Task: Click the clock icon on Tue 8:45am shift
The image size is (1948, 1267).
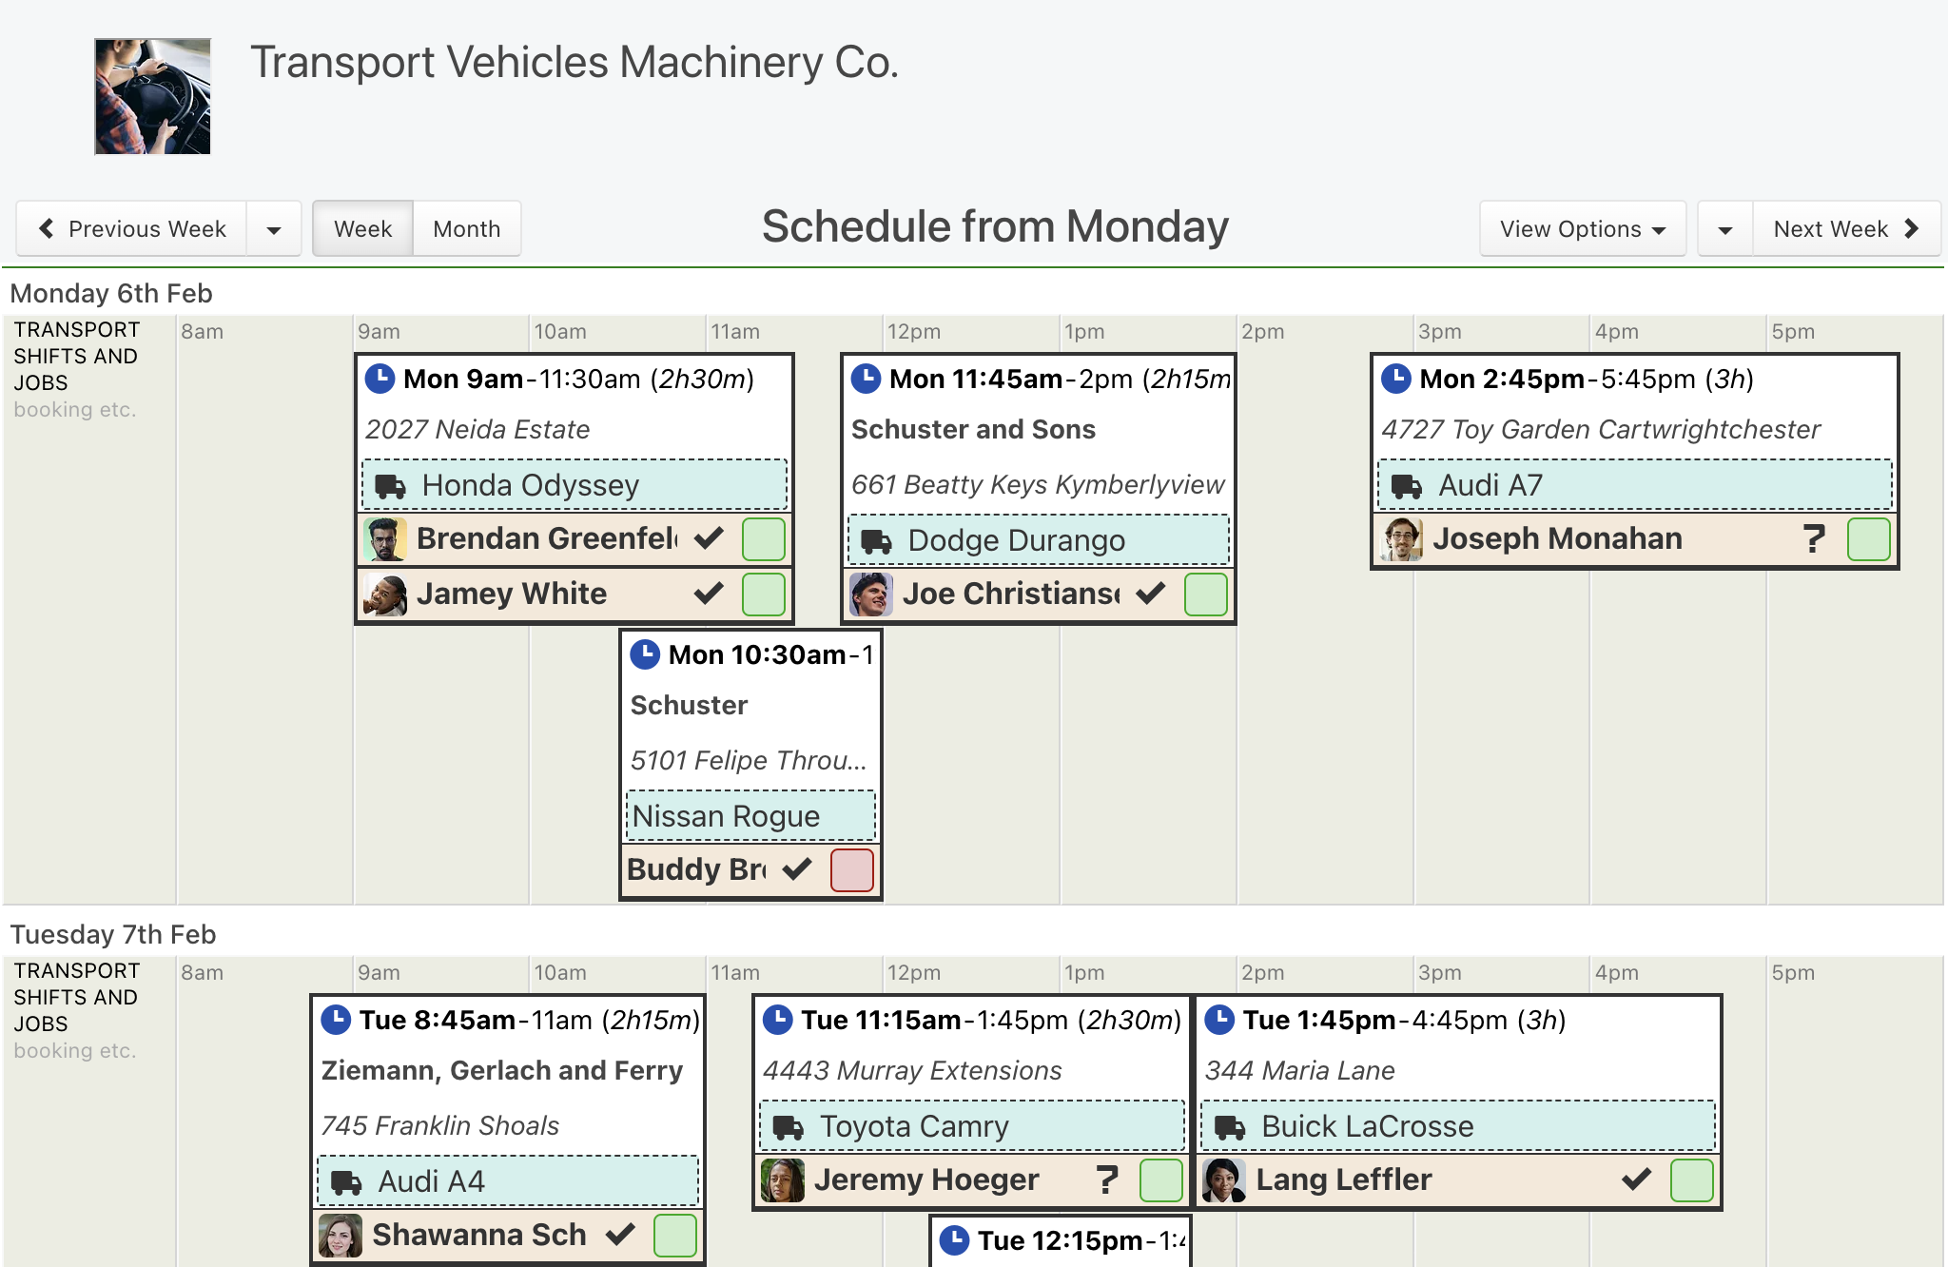Action: pos(336,1020)
